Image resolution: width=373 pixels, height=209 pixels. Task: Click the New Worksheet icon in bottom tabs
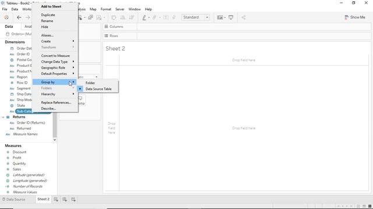pos(56,200)
